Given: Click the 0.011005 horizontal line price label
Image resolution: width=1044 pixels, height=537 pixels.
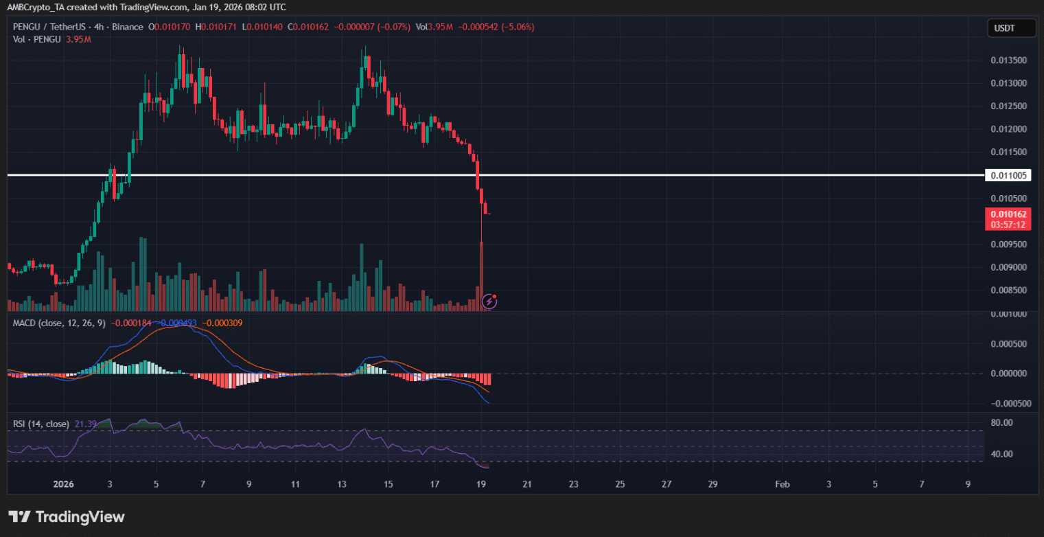Looking at the screenshot, I should [x=1008, y=175].
